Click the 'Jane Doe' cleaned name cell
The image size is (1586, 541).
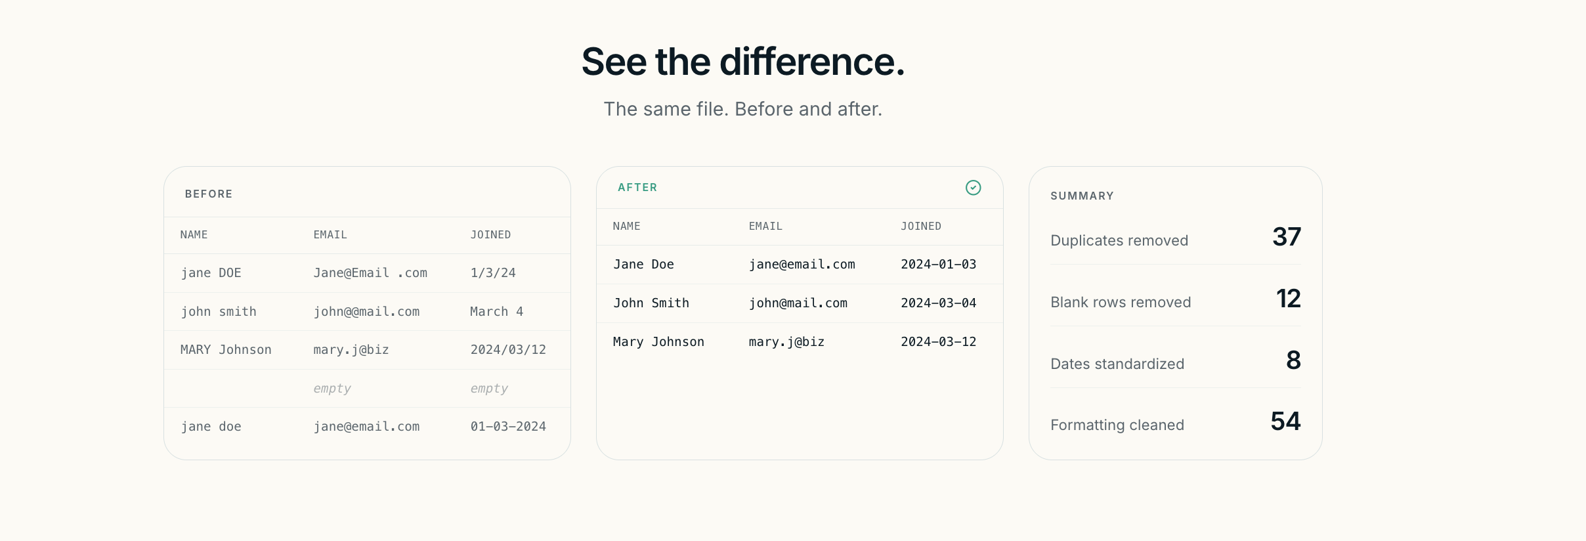(643, 265)
